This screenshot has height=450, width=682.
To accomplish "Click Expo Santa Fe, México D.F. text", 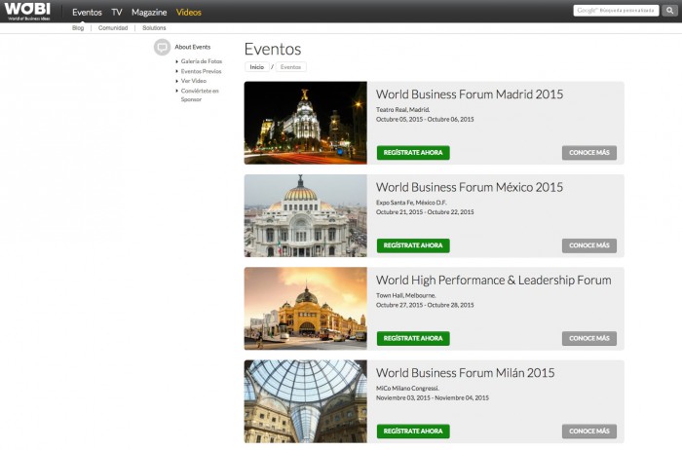I will click(x=411, y=203).
